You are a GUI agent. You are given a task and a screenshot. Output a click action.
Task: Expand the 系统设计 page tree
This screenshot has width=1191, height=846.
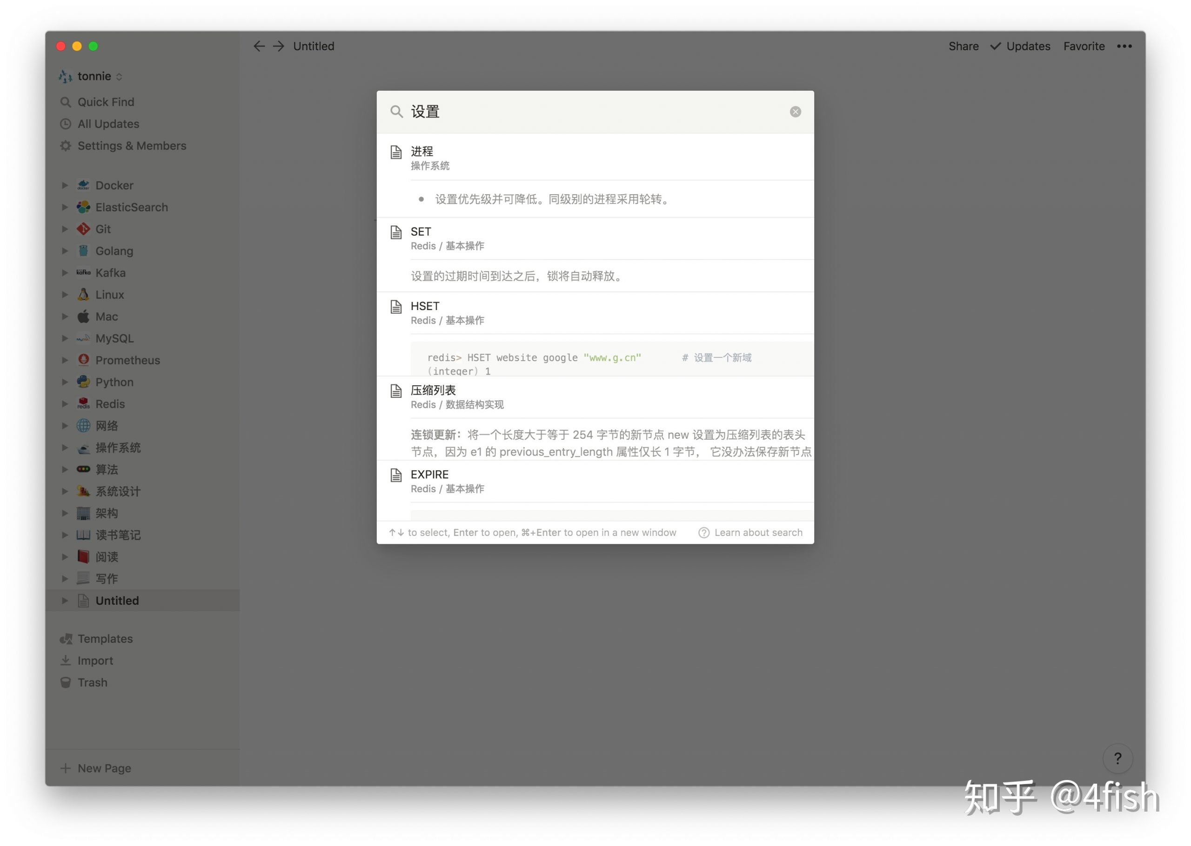[65, 491]
